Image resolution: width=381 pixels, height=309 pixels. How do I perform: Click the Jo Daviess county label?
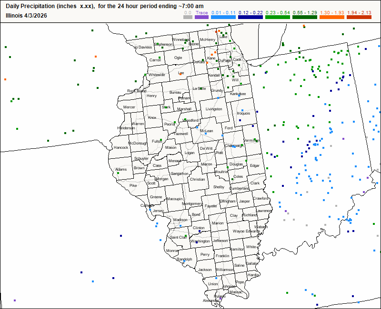pyautogui.click(x=142, y=47)
